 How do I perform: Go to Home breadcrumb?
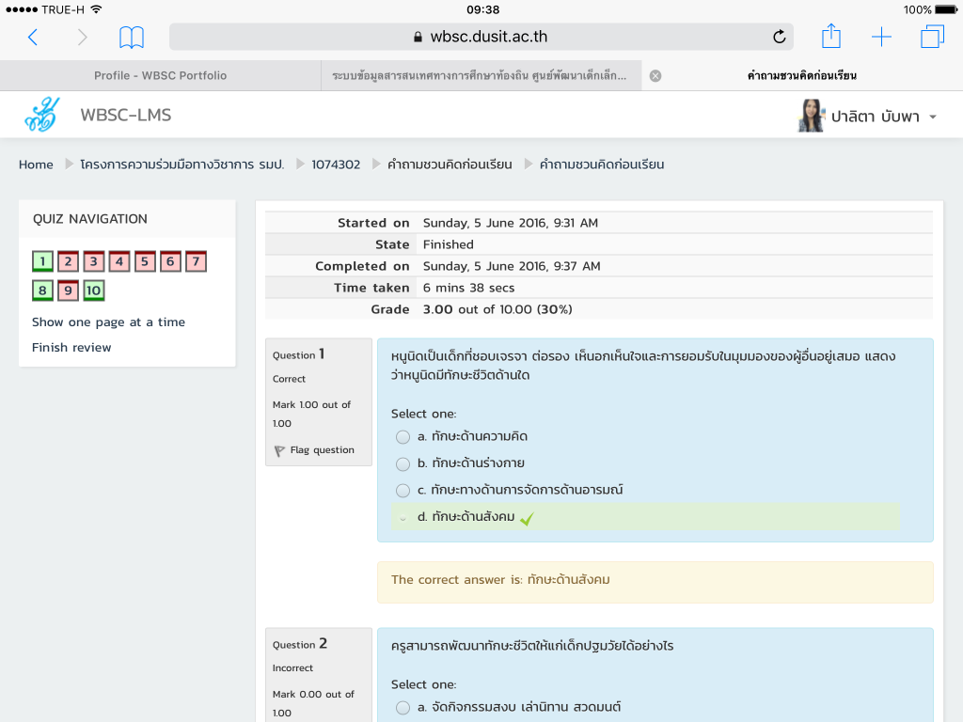click(x=36, y=165)
